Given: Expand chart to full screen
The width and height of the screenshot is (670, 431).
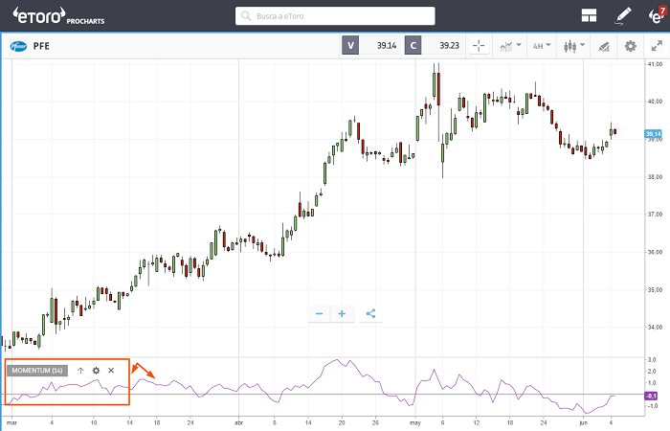Looking at the screenshot, I should pos(657,45).
